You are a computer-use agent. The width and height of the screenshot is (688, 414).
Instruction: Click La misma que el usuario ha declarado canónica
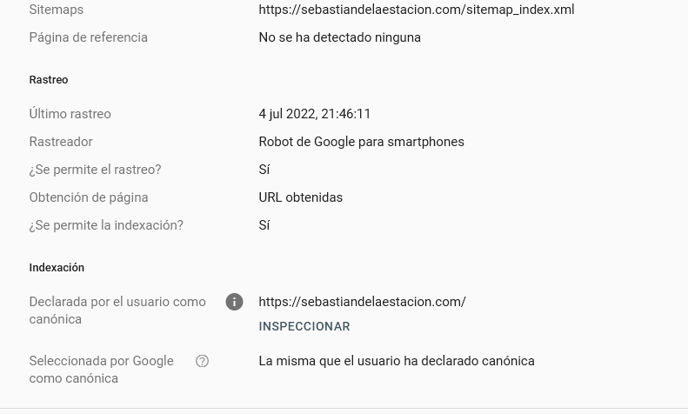tap(397, 361)
